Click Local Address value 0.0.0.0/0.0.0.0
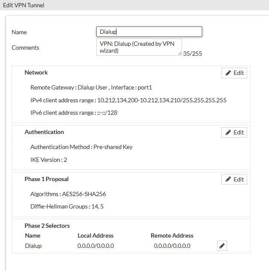This screenshot has width=269, height=271. pyautogui.click(x=96, y=246)
